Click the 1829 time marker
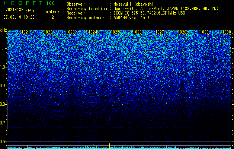Image resolution: width=234 pixels, height=149 pixels. tap(205, 32)
